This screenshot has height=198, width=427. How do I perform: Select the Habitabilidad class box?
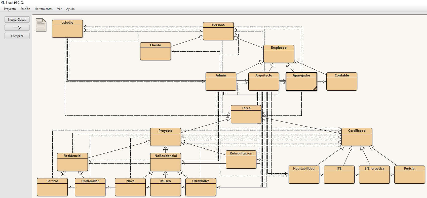[304, 175]
